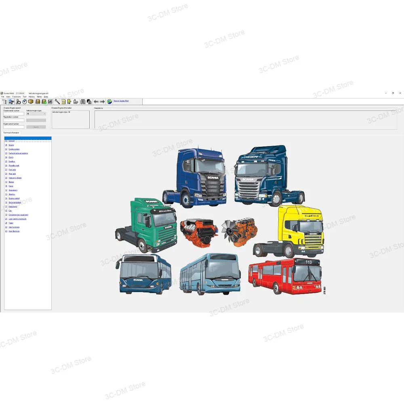Open the 11 Frame link
The height and width of the screenshot is (404, 404).
tap(9, 186)
